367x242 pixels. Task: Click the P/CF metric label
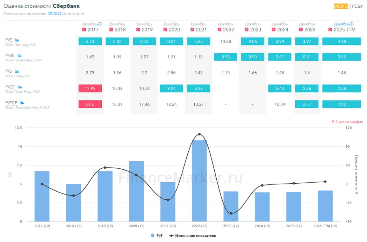pyautogui.click(x=10, y=87)
